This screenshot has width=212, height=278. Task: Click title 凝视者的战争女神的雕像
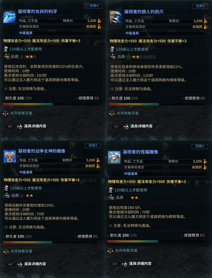point(42,151)
